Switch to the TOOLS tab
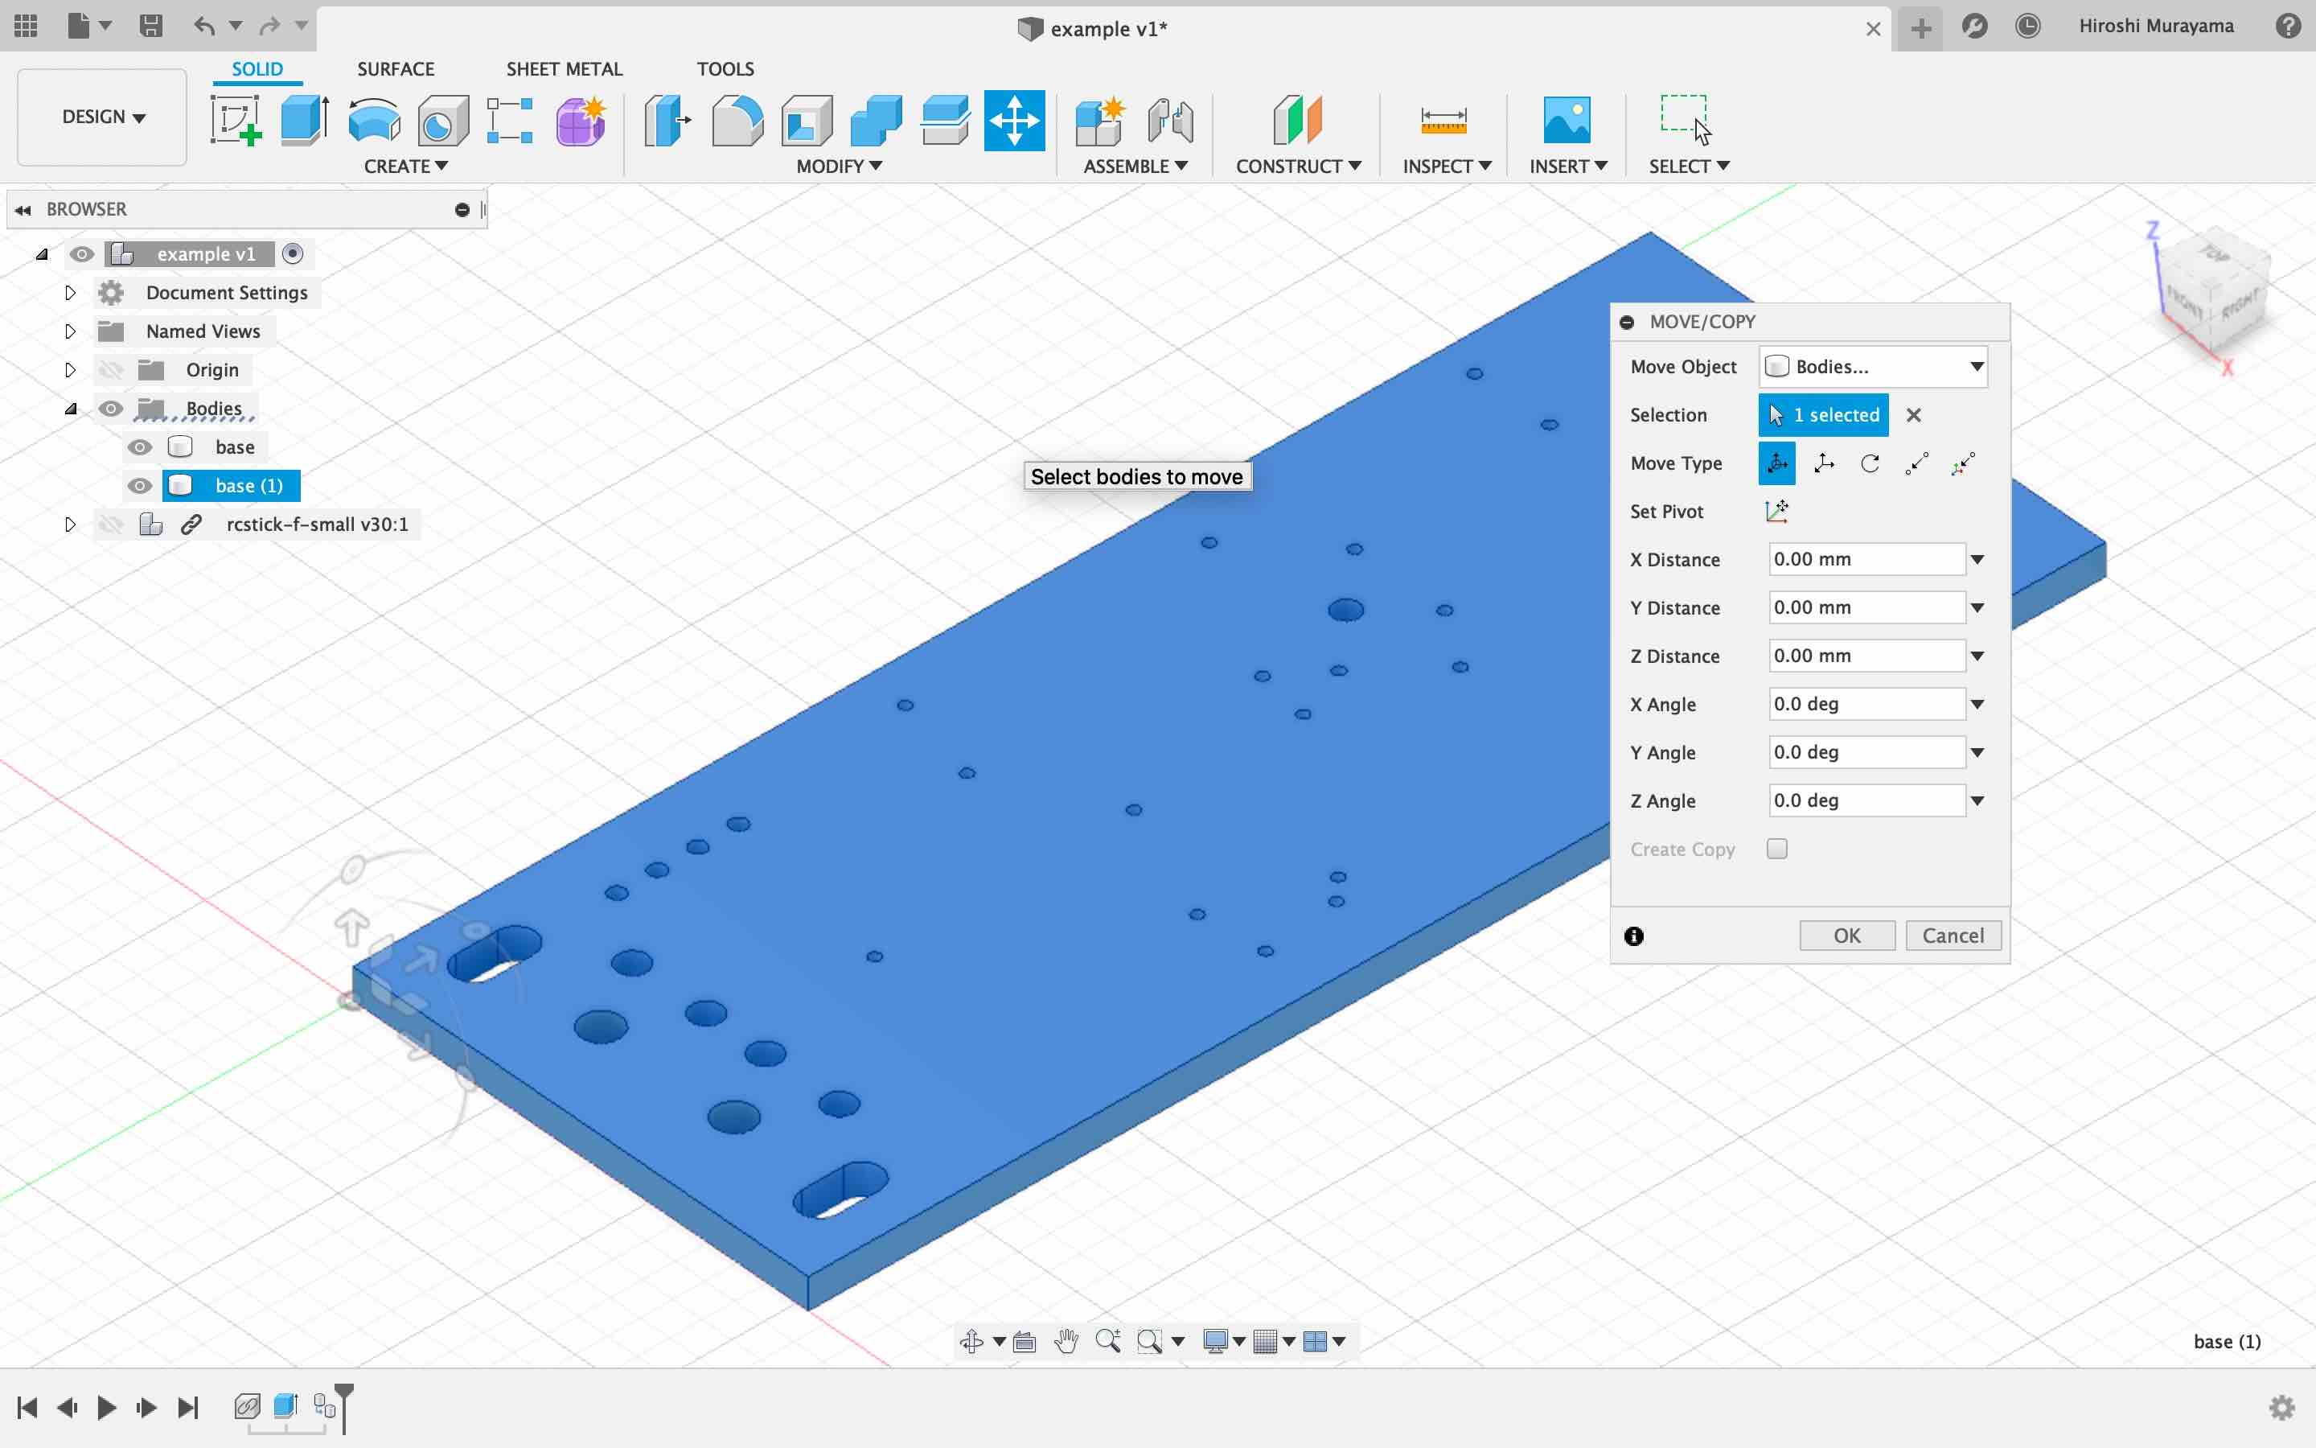2316x1448 pixels. (725, 69)
